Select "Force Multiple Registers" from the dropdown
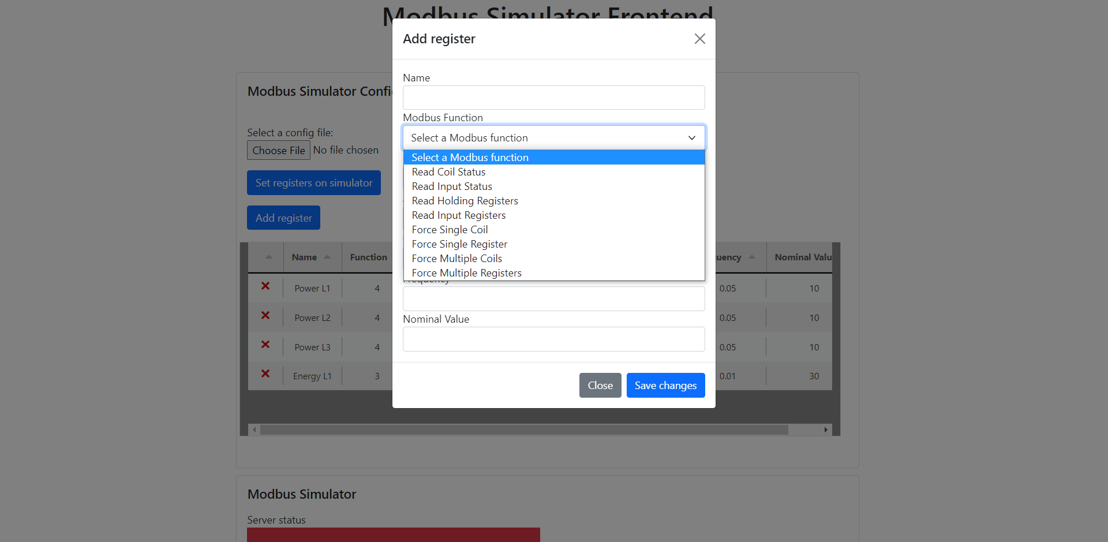Screen dimensions: 1108x542 click(x=466, y=272)
